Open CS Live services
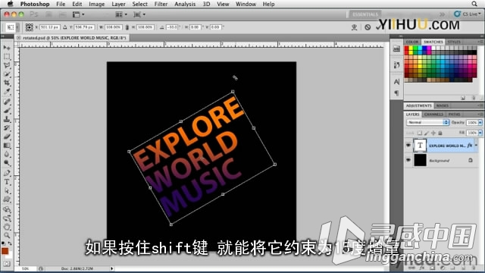The height and width of the screenshot is (273, 485). click(x=467, y=14)
